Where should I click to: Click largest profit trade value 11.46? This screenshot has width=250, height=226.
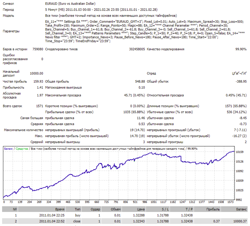pos(141,118)
